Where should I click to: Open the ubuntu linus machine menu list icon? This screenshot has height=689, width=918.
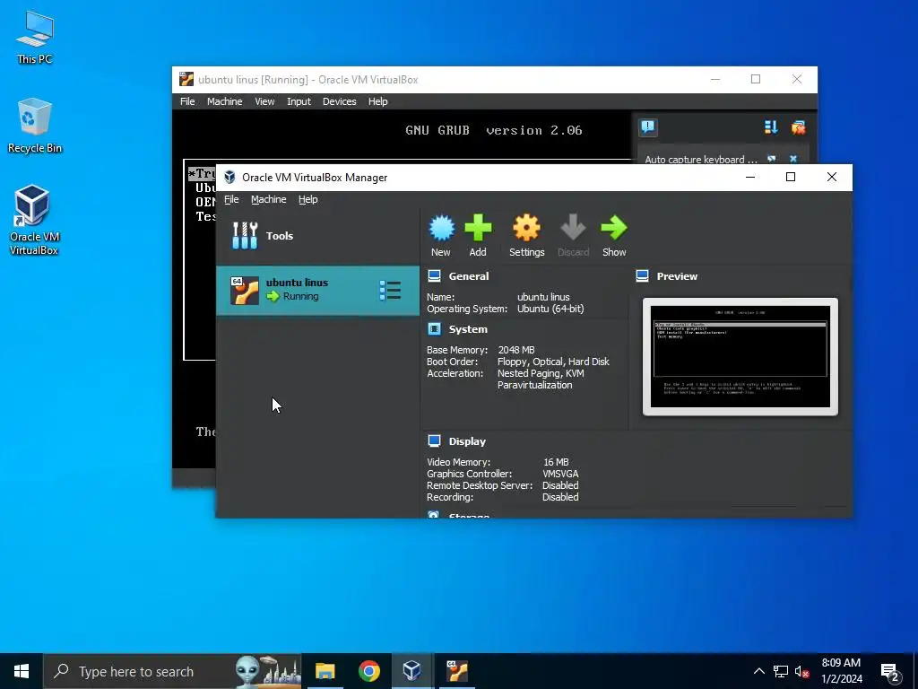(x=390, y=291)
